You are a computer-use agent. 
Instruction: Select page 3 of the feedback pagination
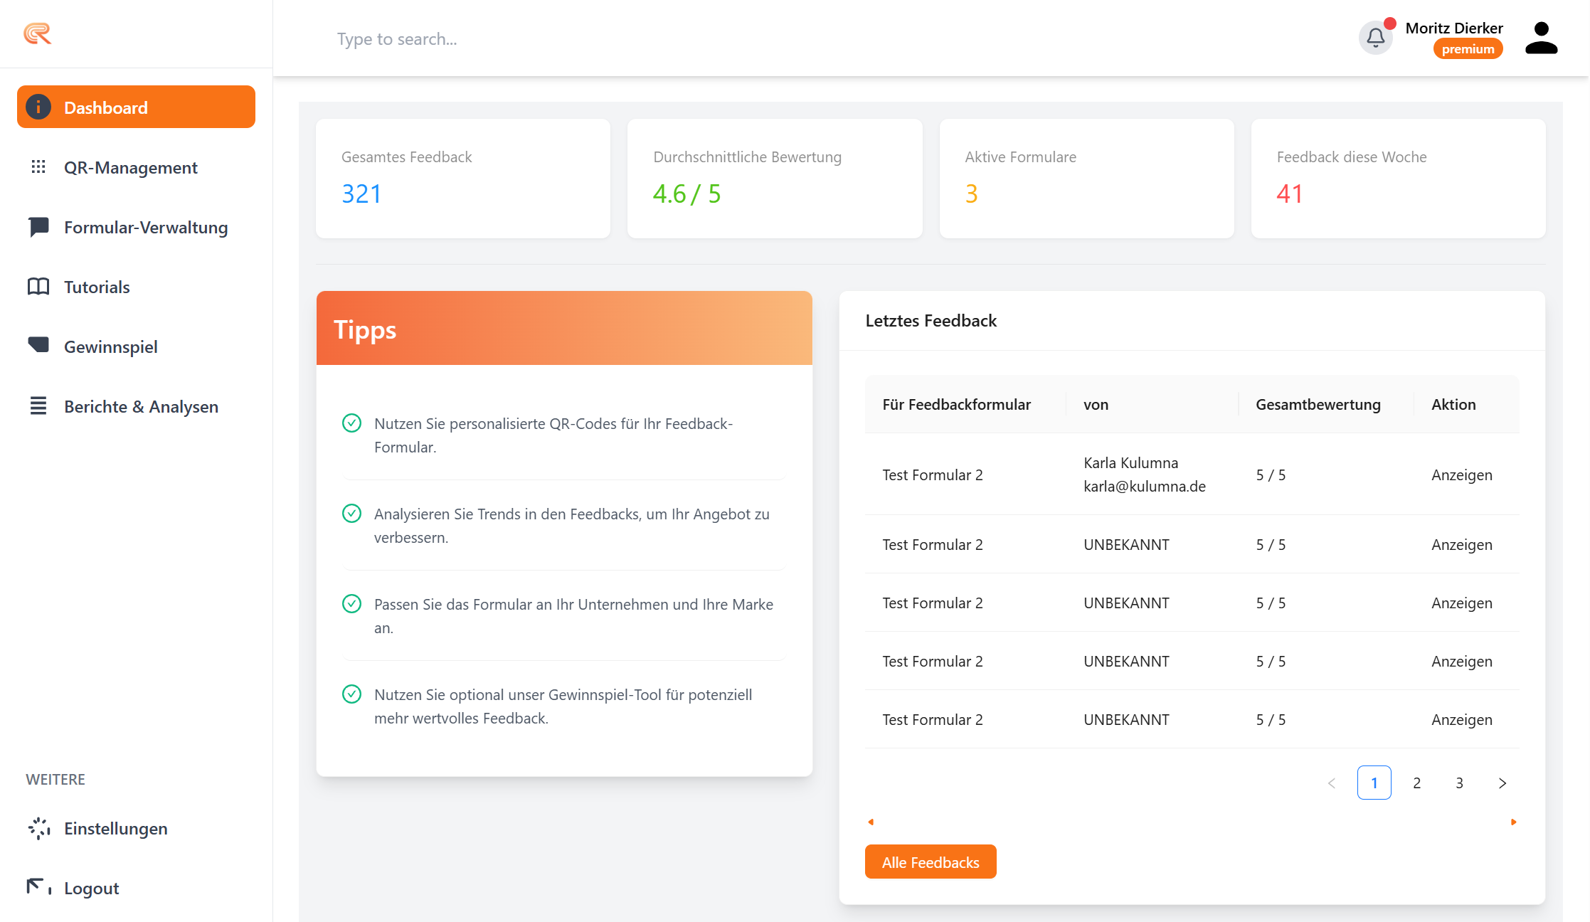pyautogui.click(x=1459, y=783)
